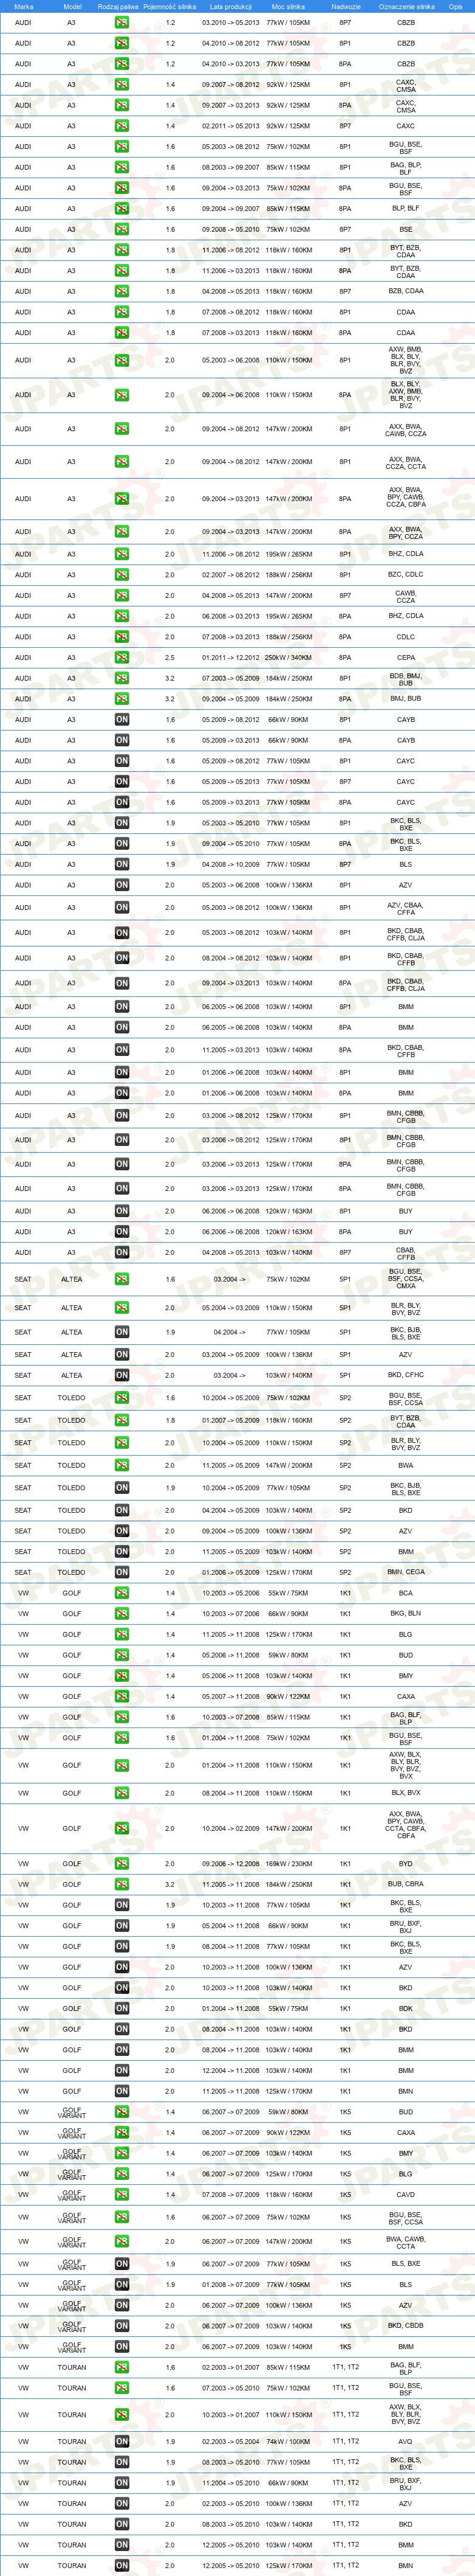Click the Rodzaj paliwa column header

[x=119, y=6]
